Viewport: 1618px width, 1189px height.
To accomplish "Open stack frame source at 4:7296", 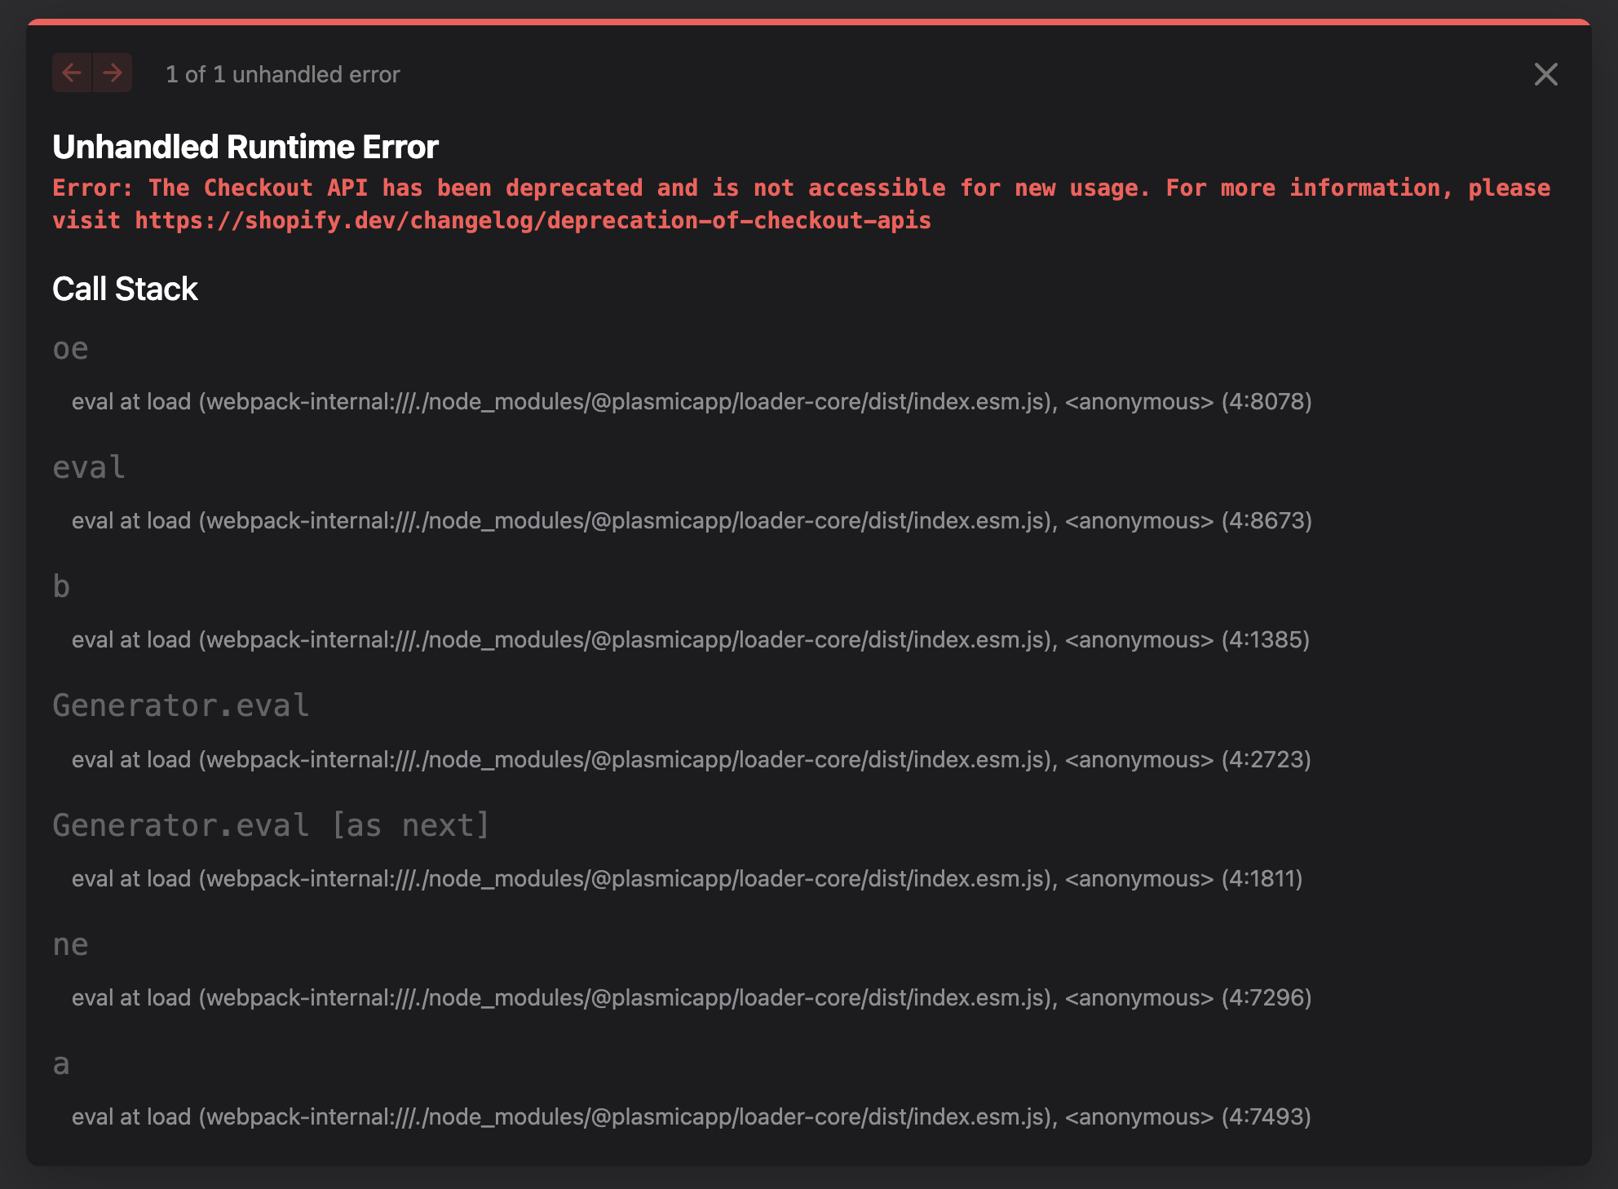I will pyautogui.click(x=691, y=998).
